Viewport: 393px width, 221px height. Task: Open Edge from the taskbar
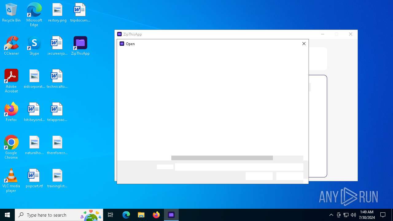tap(126, 215)
